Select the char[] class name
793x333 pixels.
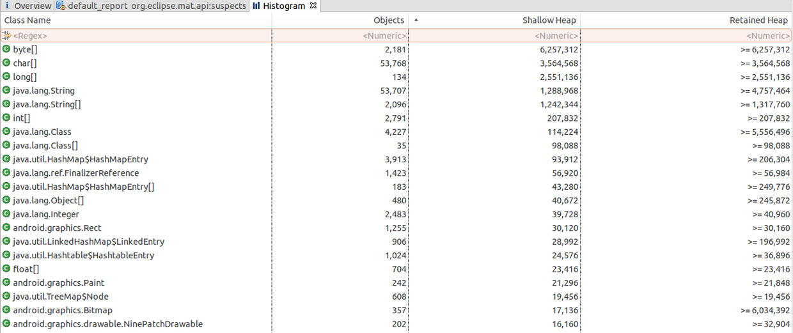25,63
